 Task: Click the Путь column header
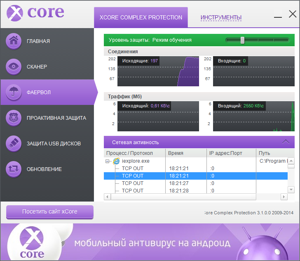coord(275,153)
